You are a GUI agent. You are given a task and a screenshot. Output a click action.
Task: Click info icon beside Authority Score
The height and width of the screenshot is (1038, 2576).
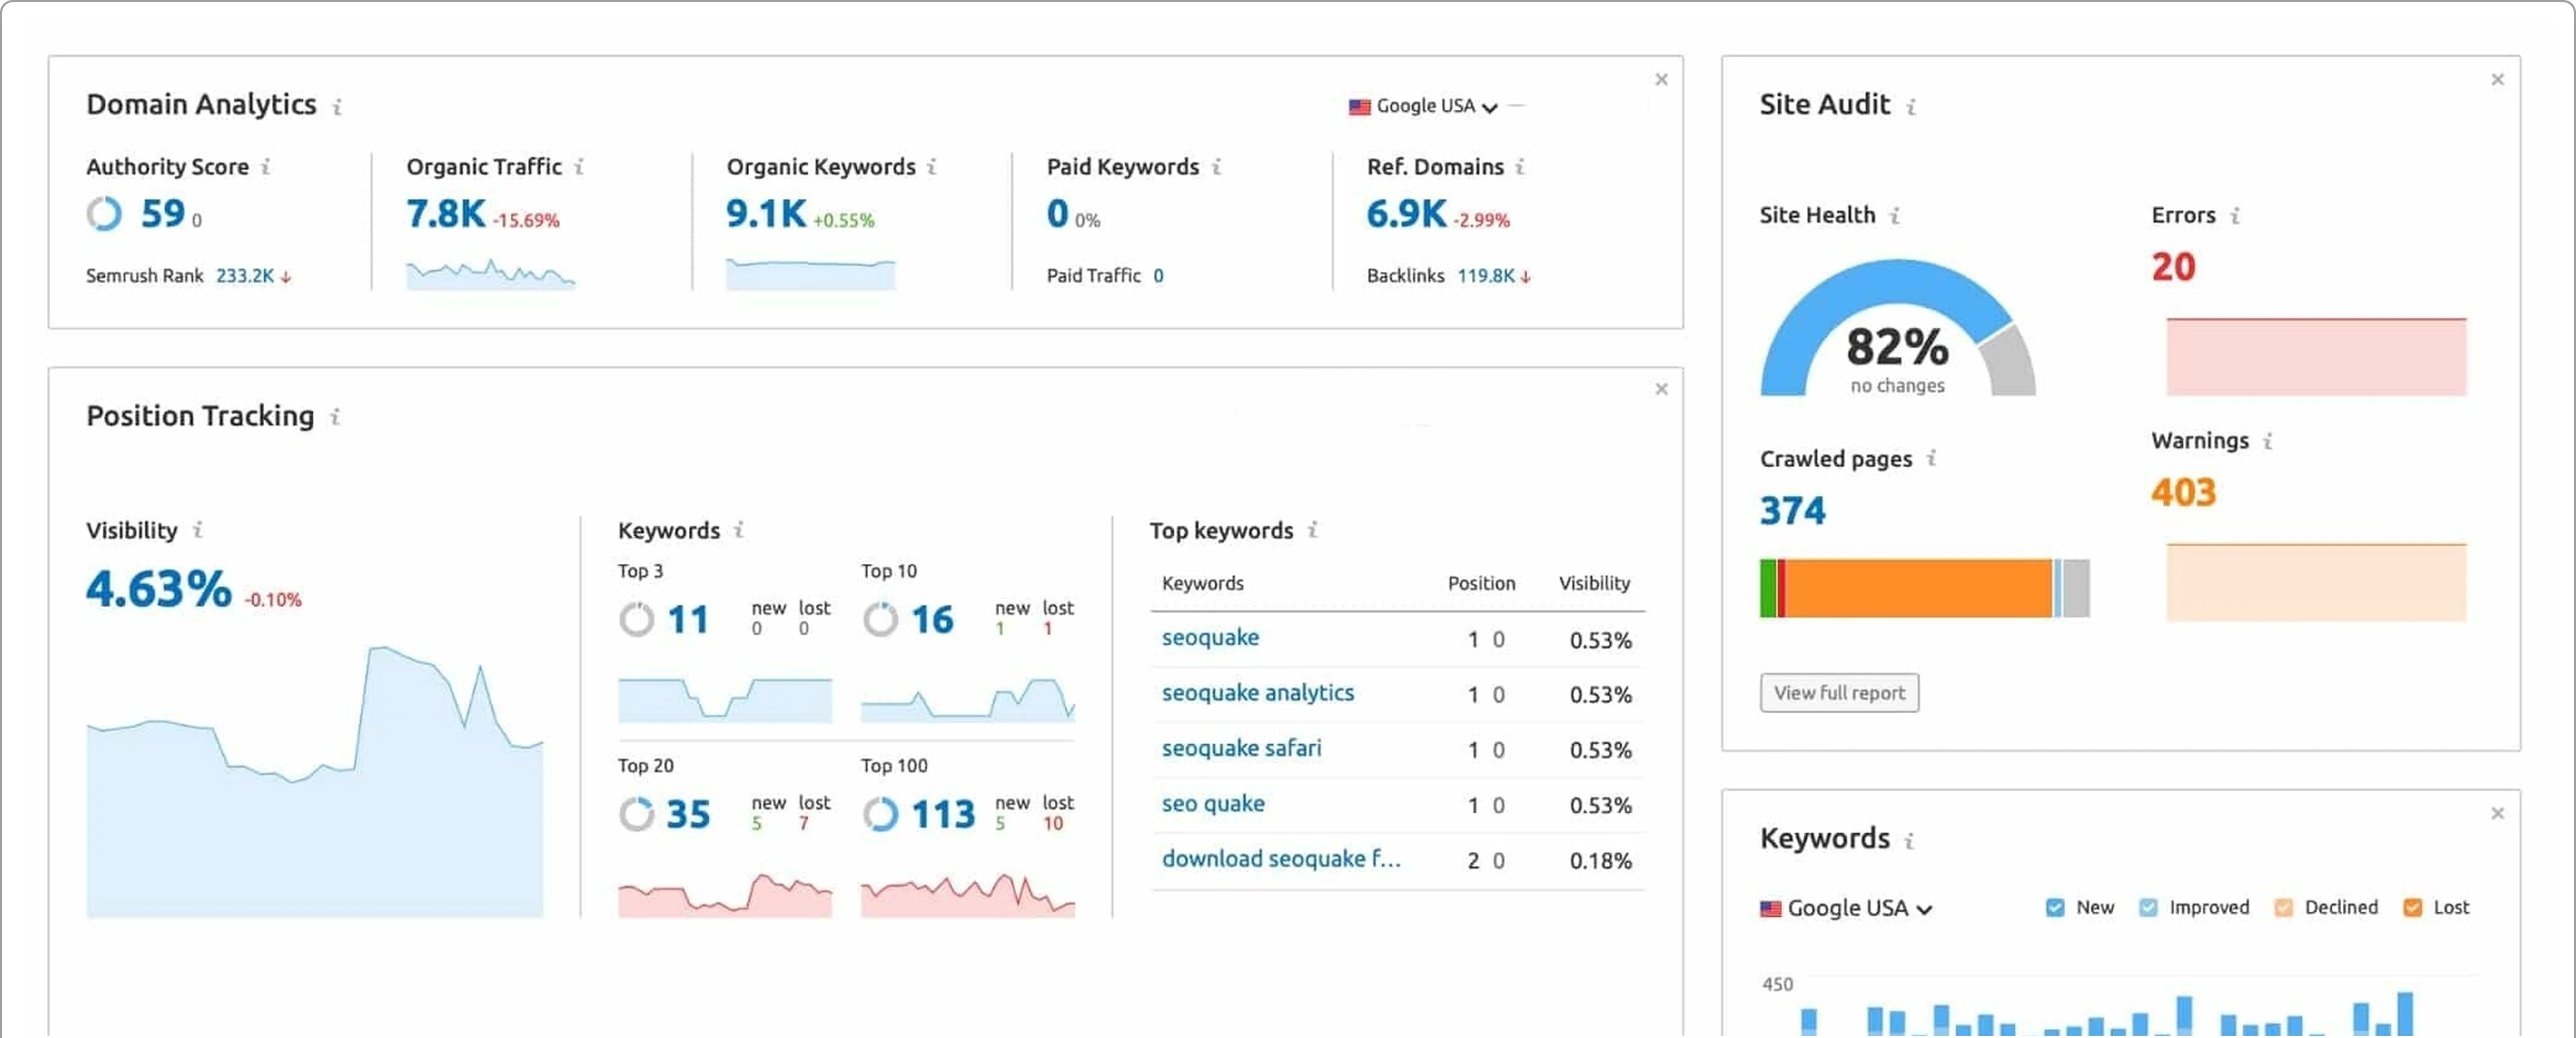(x=266, y=167)
